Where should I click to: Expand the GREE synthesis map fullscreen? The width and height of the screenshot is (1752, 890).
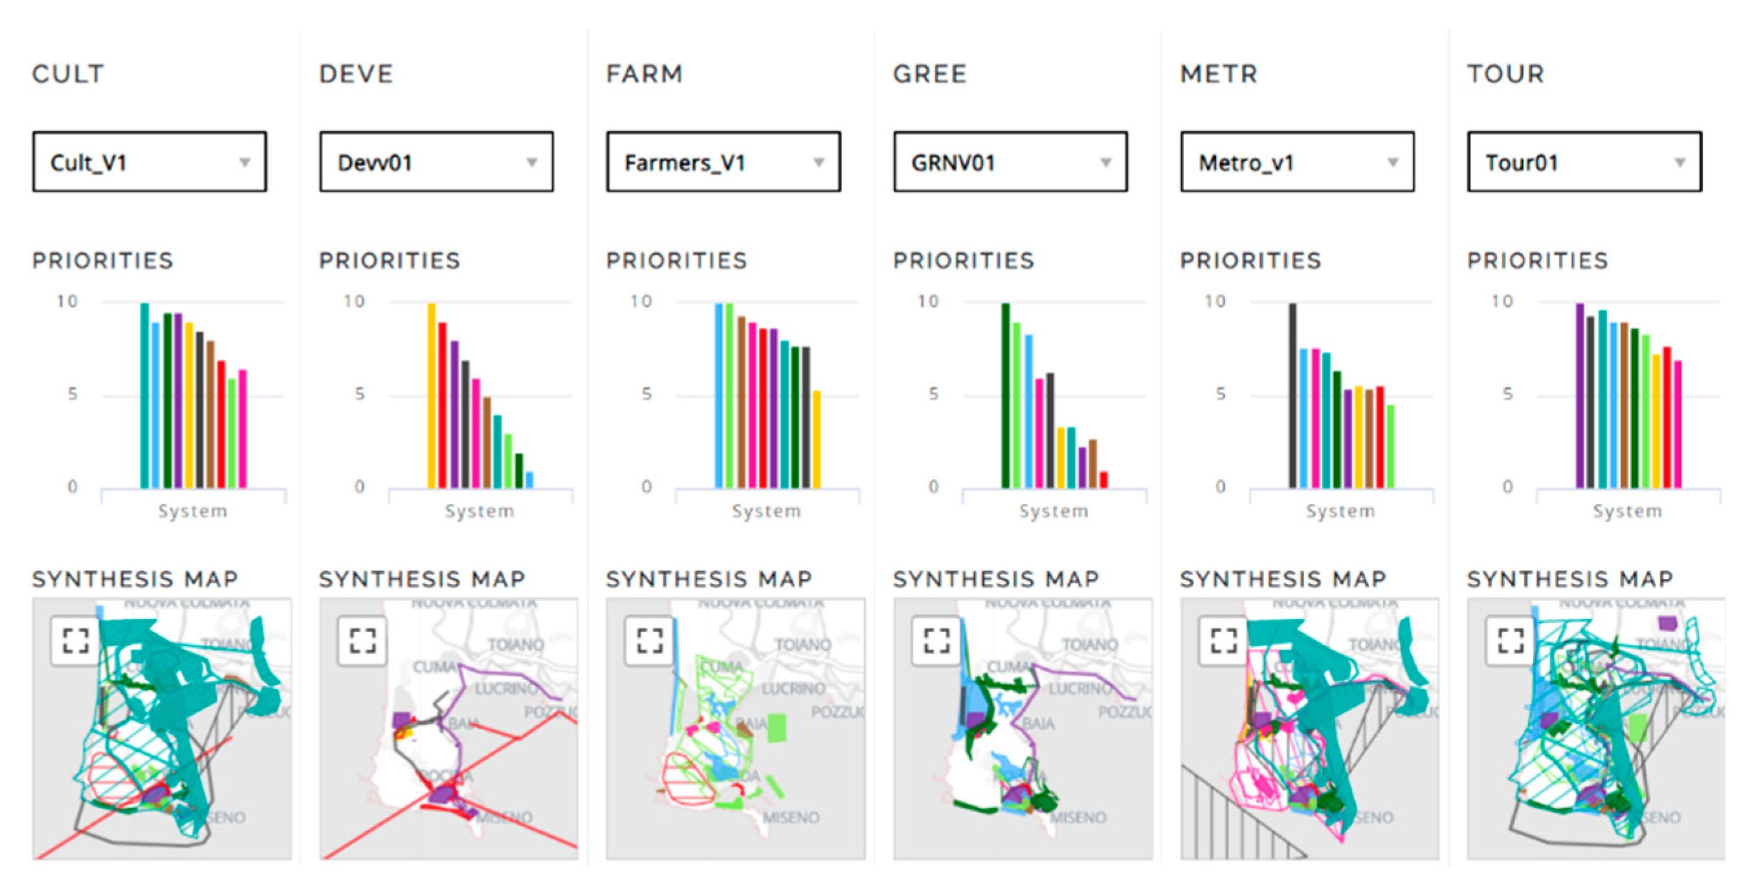[937, 640]
